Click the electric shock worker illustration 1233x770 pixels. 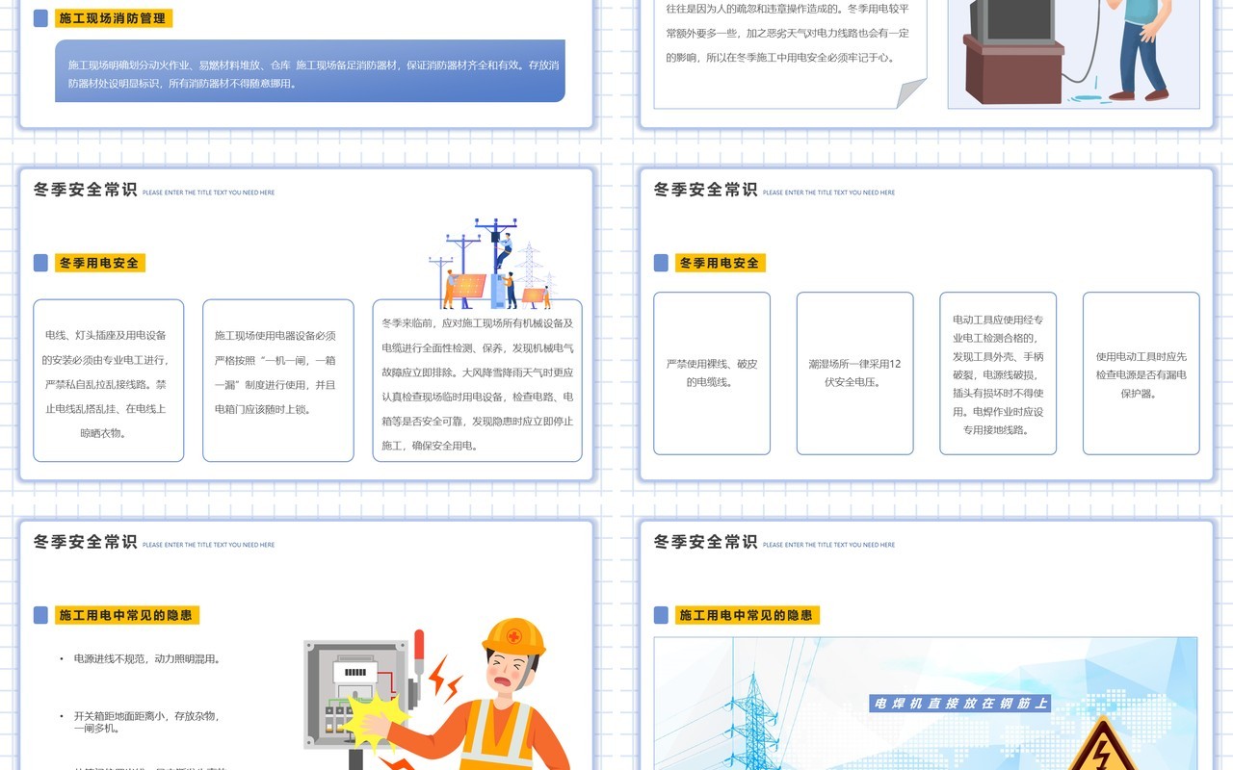click(439, 694)
